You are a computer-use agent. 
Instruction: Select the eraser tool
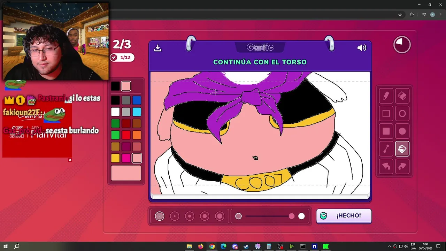402,96
